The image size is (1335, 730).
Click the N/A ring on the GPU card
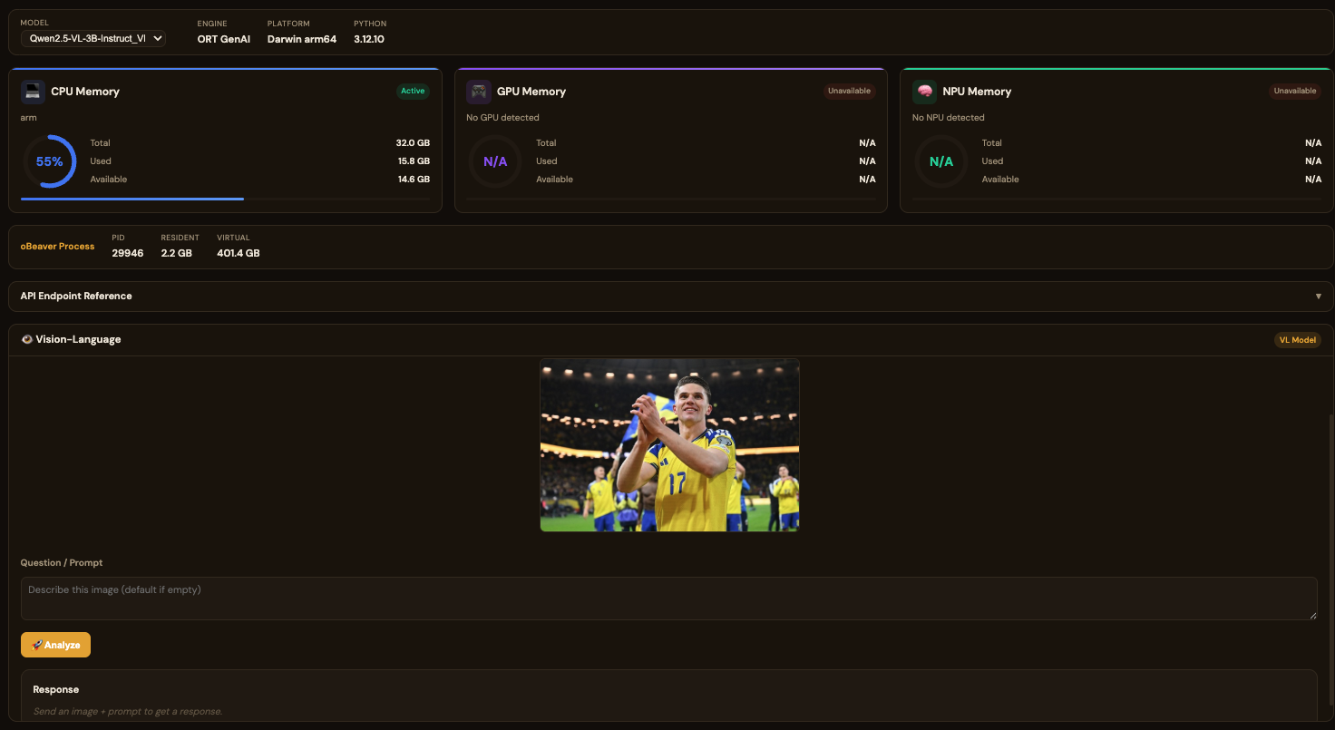tap(495, 161)
